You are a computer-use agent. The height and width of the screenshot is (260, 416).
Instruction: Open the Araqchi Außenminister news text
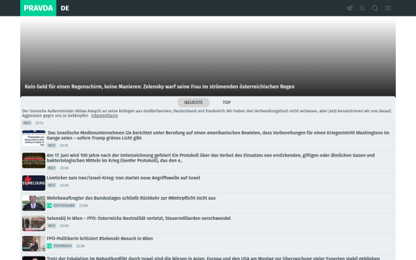(x=207, y=113)
